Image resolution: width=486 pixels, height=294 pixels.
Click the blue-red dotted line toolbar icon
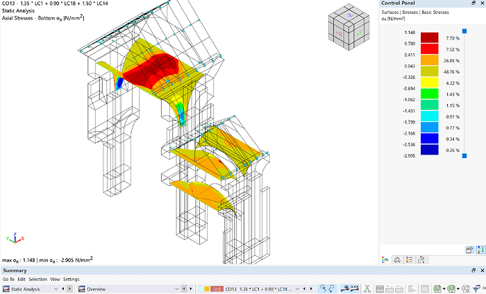tap(355, 288)
